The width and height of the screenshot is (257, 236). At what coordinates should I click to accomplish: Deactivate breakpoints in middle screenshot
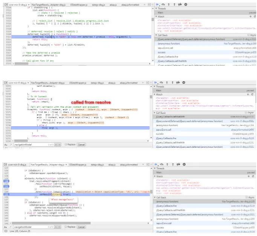(x=178, y=83)
